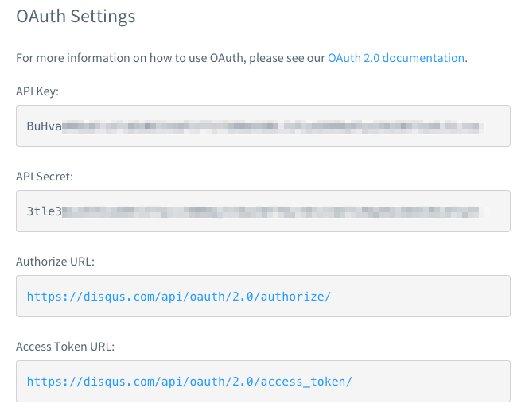Screen dimensions: 529x419
Task: Open the access_token URL link
Action: (189, 382)
